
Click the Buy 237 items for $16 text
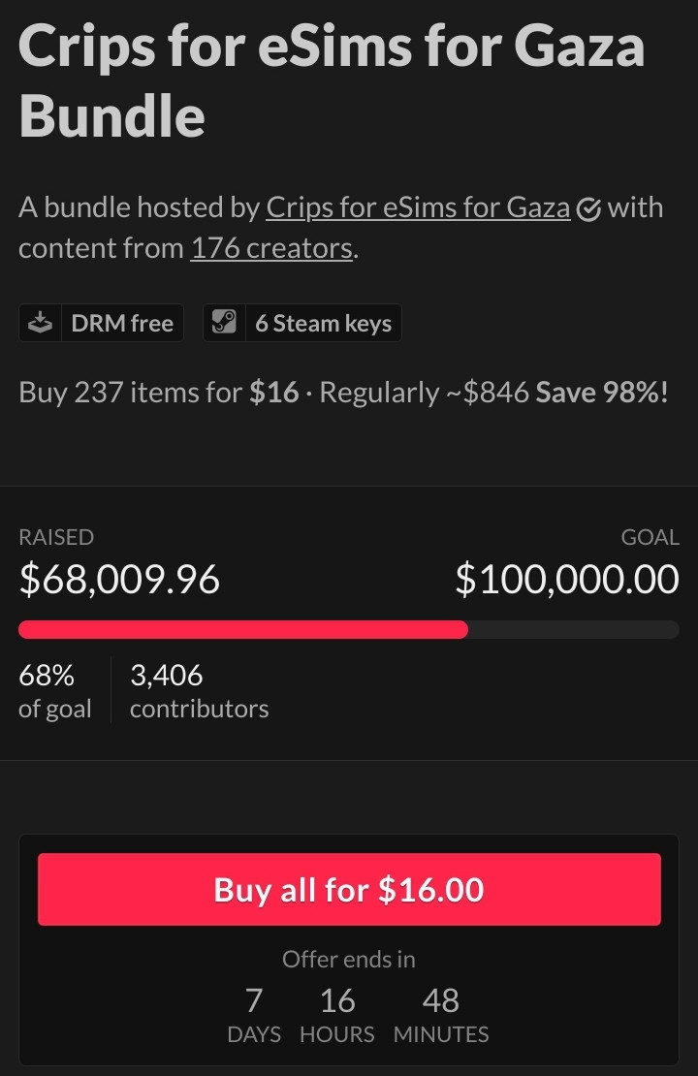tap(159, 393)
